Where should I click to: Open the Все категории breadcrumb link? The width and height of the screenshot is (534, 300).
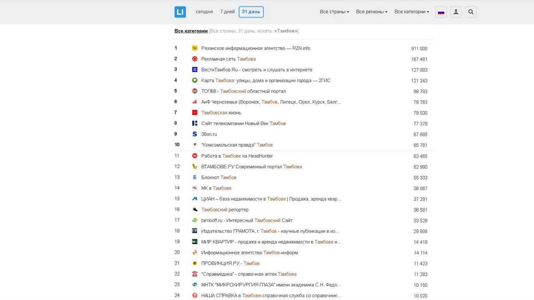[191, 31]
